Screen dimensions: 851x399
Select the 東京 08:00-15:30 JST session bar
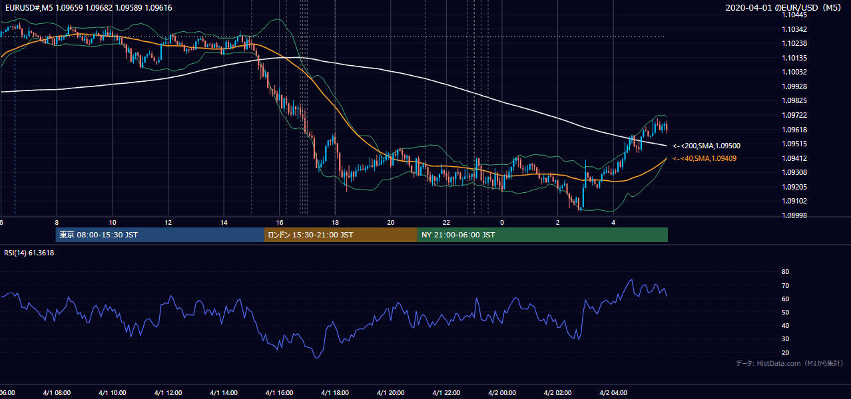point(160,235)
